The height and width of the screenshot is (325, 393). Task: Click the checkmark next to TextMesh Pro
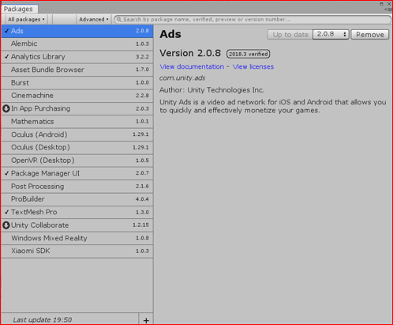6,212
